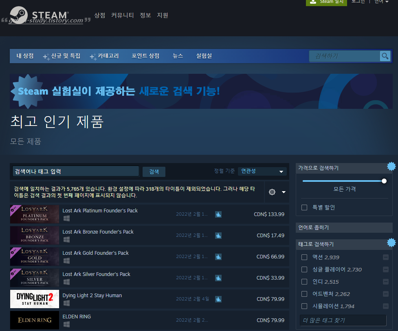398x331 pixels.
Task: Click the Lost Ark Gold pack thumbnail
Action: (x=35, y=256)
